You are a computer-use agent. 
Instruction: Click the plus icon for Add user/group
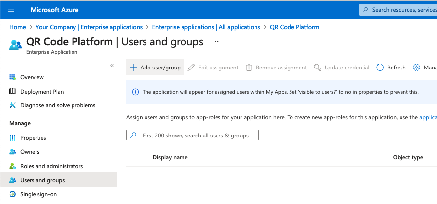(133, 68)
